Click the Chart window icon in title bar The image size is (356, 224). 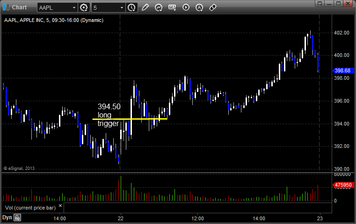point(6,7)
